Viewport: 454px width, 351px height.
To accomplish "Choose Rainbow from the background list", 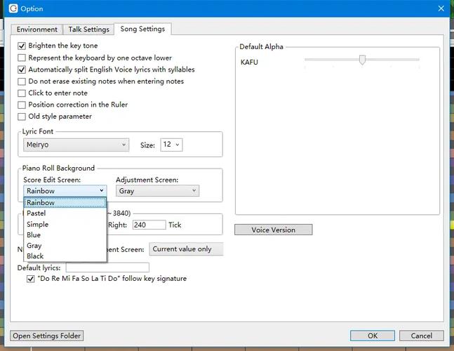I will pos(65,202).
